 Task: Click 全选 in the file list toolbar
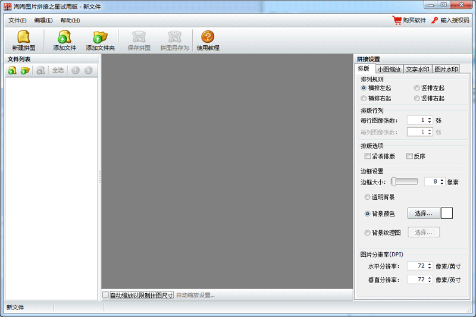pyautogui.click(x=58, y=70)
